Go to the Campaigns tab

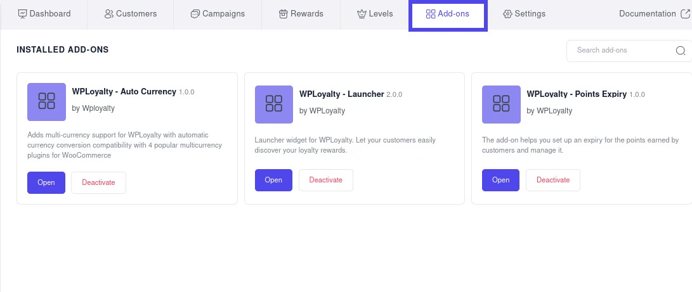point(217,14)
